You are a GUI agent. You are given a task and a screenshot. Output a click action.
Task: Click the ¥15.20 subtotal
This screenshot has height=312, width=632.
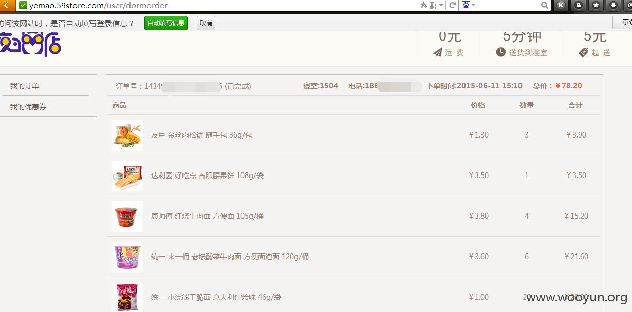pyautogui.click(x=576, y=216)
